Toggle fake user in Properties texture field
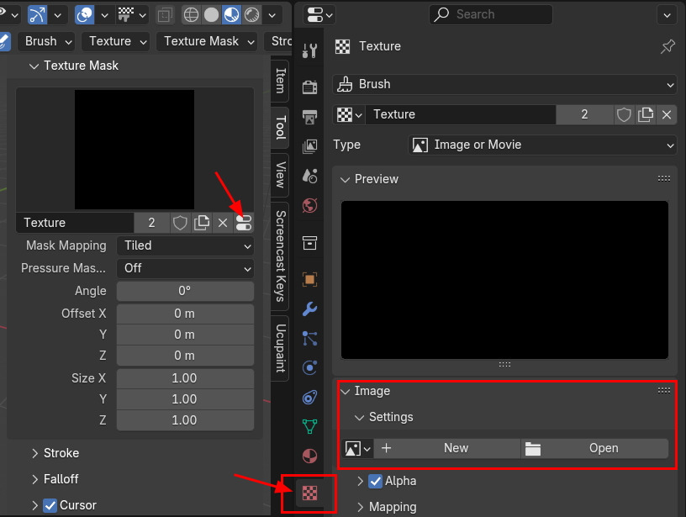The height and width of the screenshot is (517, 686). pyautogui.click(x=624, y=114)
